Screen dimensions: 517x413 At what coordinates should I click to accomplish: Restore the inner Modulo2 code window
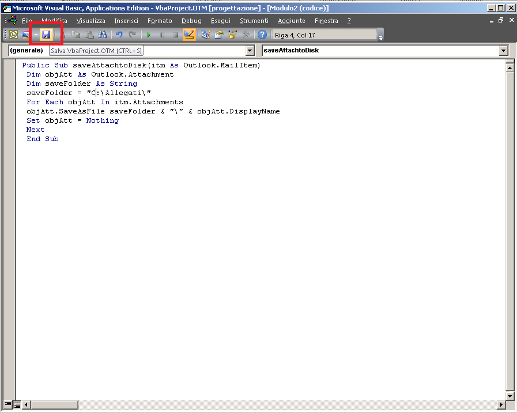click(501, 20)
